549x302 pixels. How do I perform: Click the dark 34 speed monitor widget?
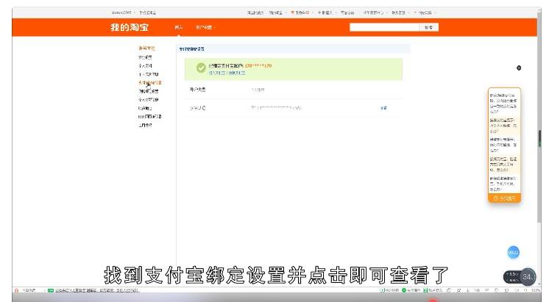(520, 277)
